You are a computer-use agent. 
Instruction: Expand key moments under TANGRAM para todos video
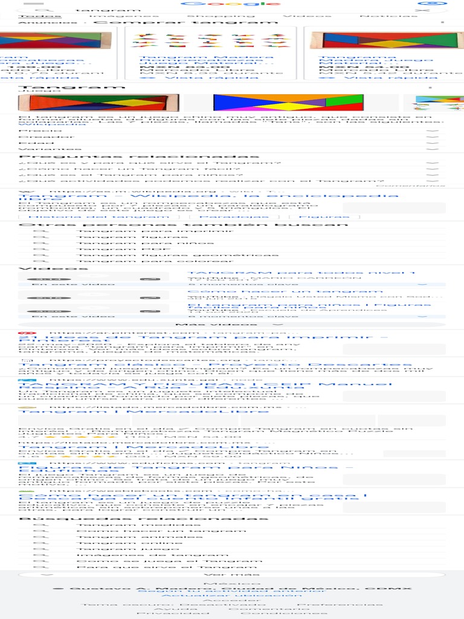[232, 284]
